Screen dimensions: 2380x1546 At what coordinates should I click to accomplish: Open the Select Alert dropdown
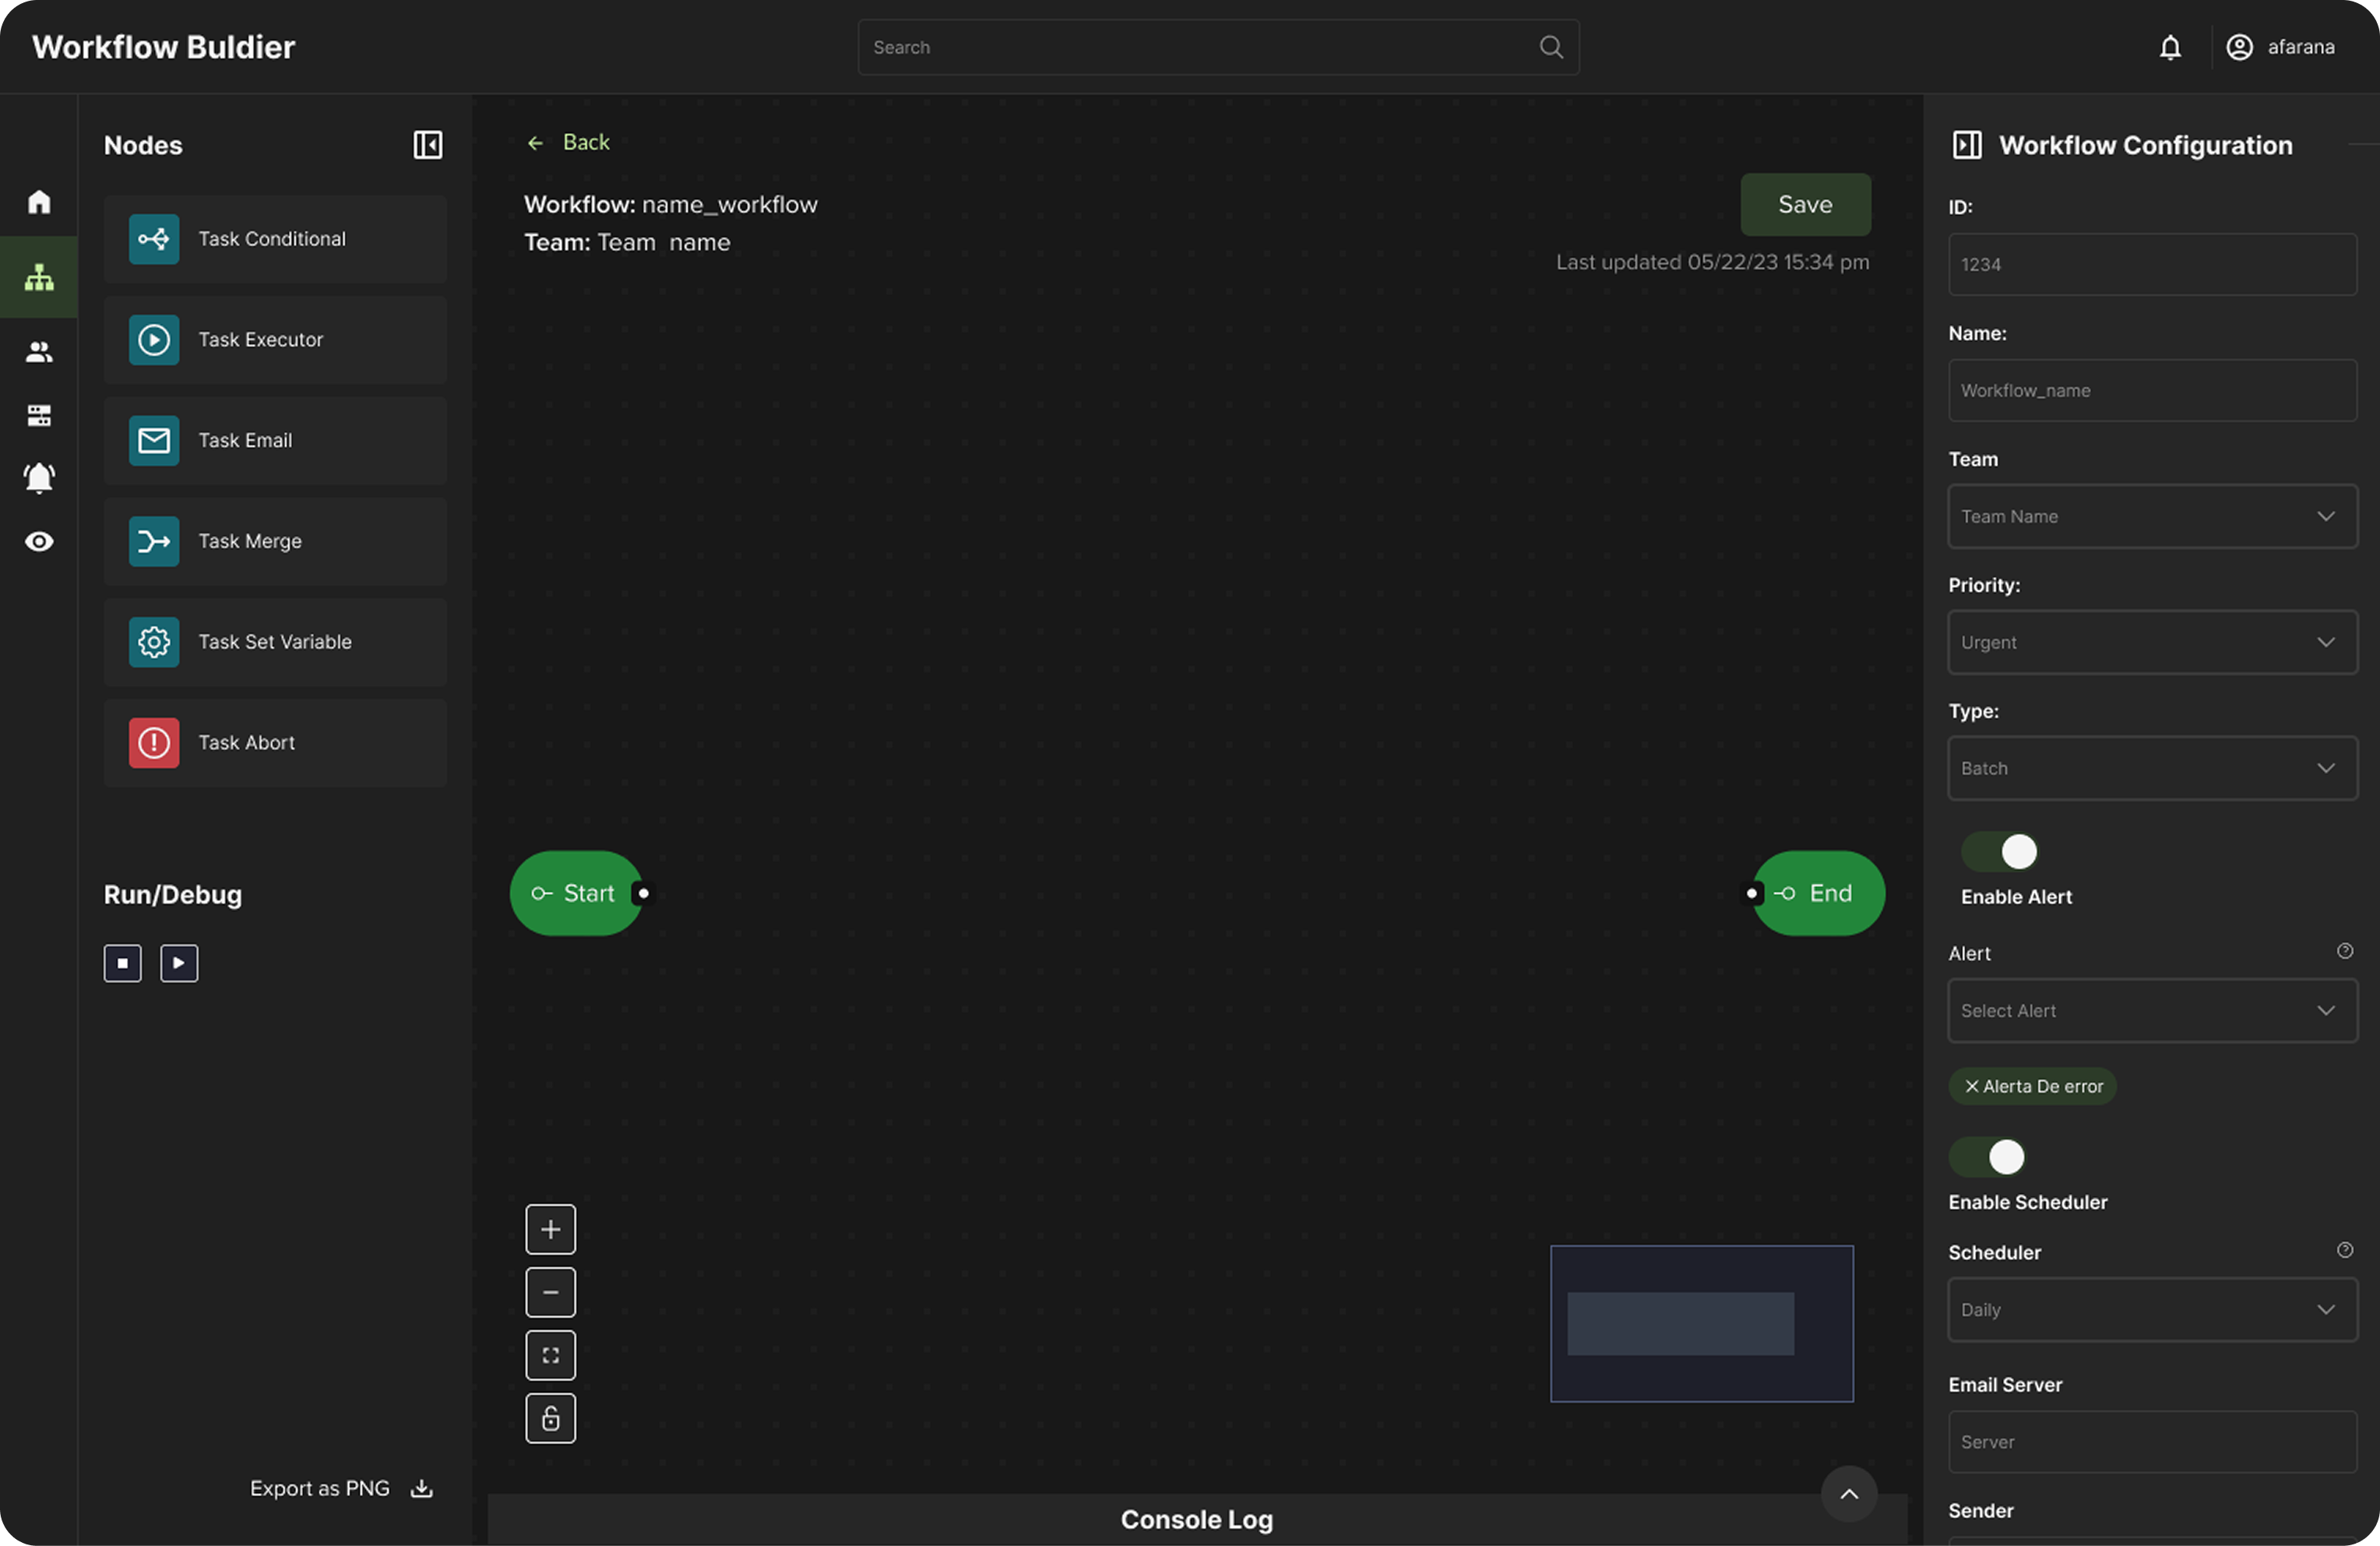pyautogui.click(x=2152, y=1011)
